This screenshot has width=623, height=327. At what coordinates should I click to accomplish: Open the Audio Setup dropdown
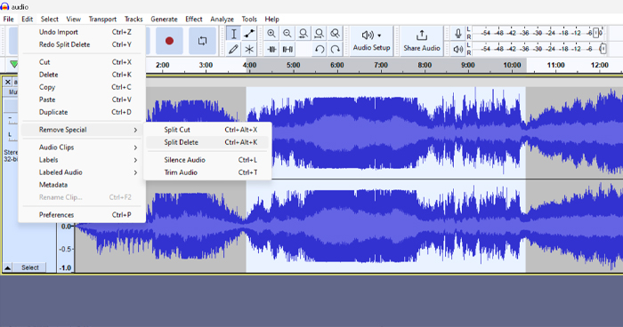click(x=371, y=41)
